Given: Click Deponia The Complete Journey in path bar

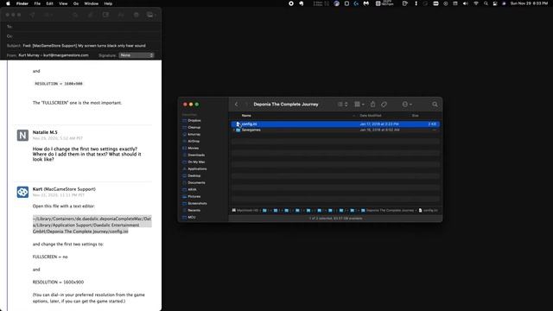Looking at the screenshot, I should 387,211.
